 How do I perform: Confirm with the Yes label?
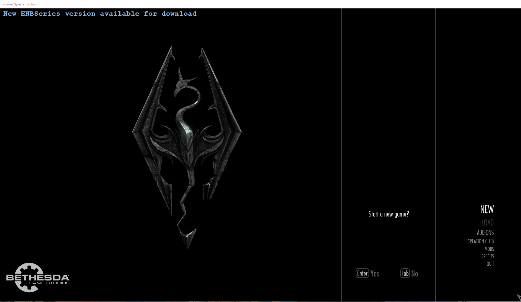(375, 274)
